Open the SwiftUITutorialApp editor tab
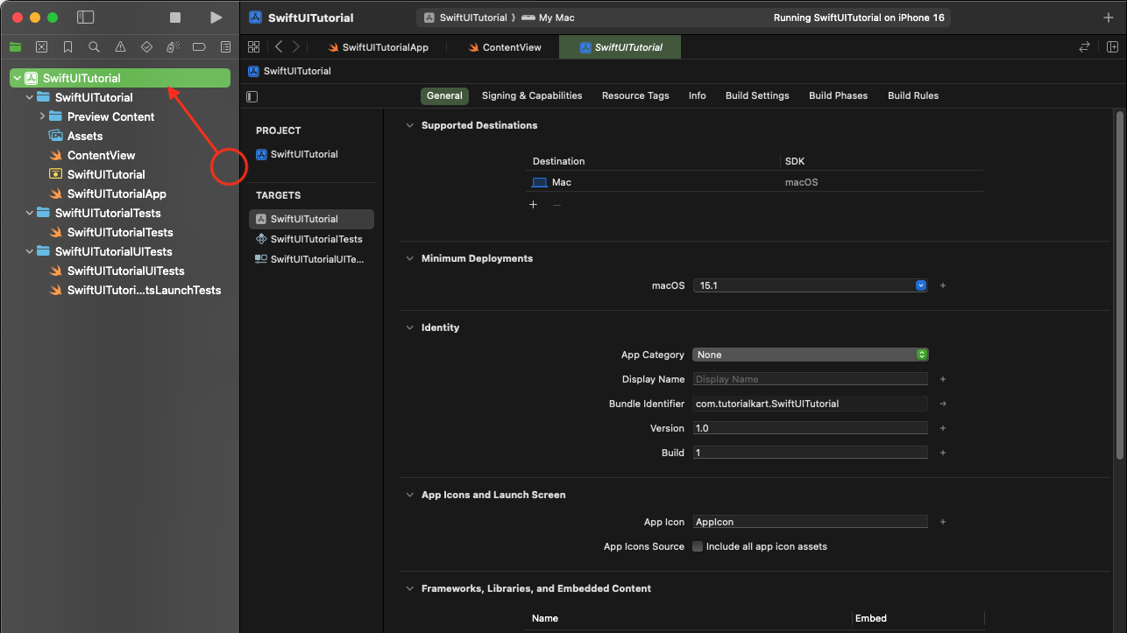The height and width of the screenshot is (633, 1127). [x=379, y=47]
